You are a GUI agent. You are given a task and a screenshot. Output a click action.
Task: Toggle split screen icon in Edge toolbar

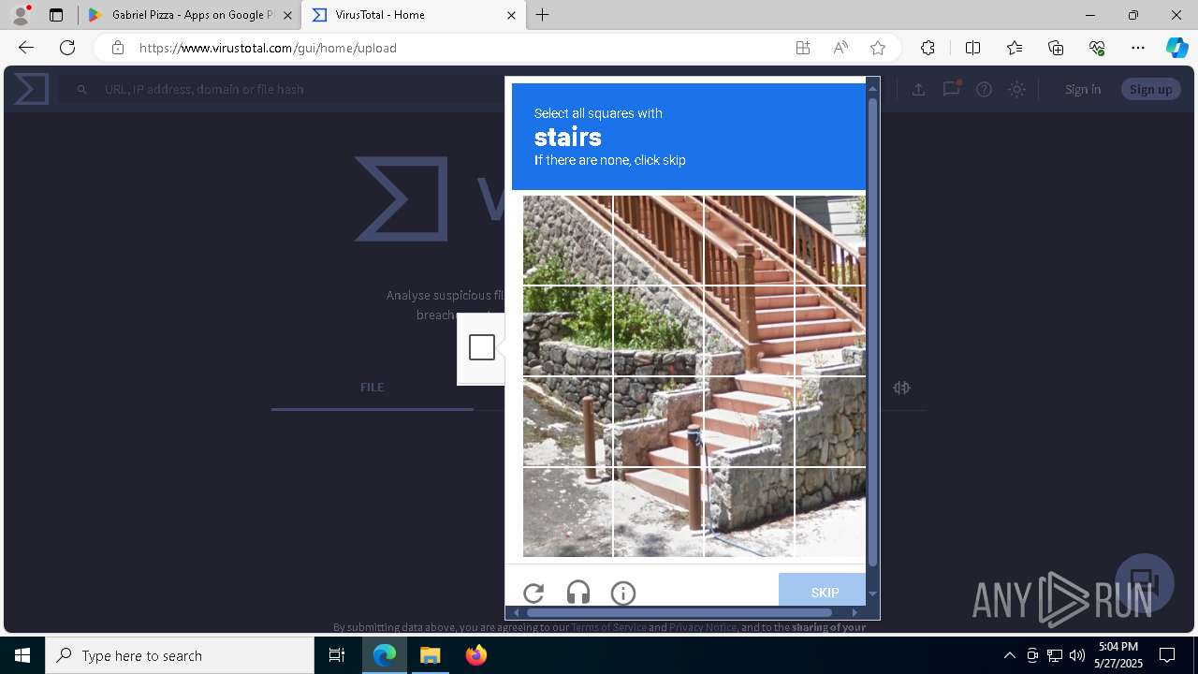(972, 48)
